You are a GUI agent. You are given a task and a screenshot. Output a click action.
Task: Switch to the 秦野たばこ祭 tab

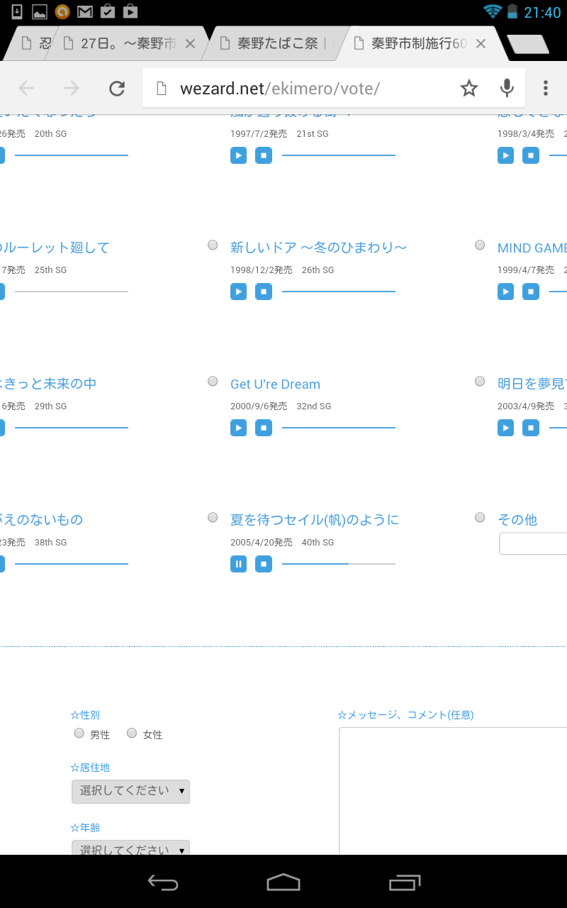coord(278,44)
